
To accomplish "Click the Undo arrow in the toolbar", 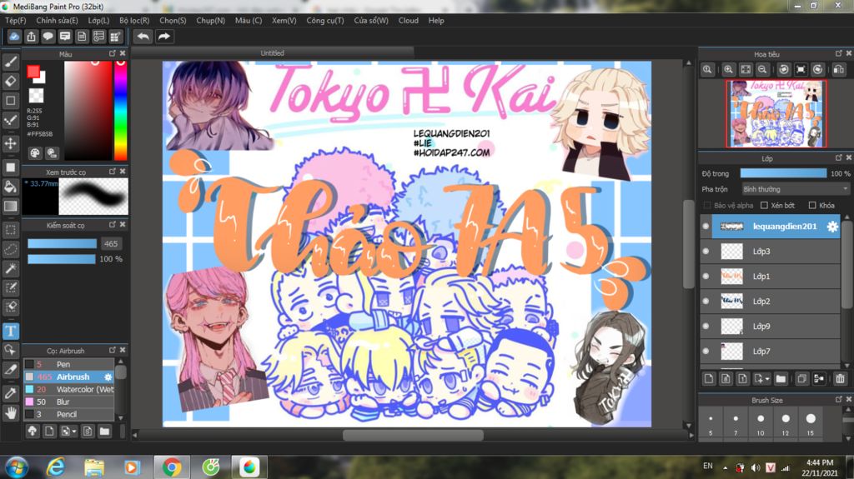I will [143, 37].
